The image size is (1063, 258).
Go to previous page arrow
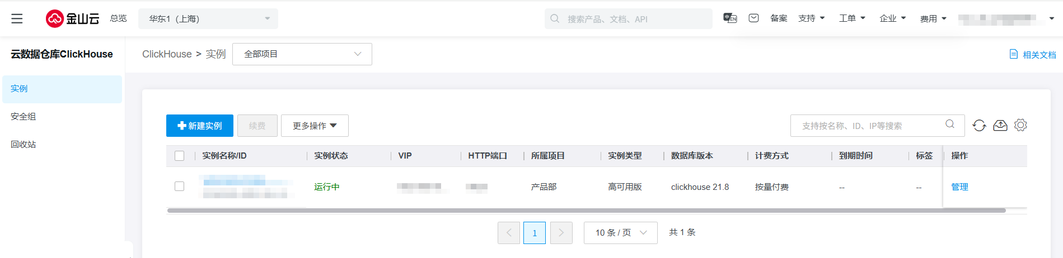click(509, 233)
